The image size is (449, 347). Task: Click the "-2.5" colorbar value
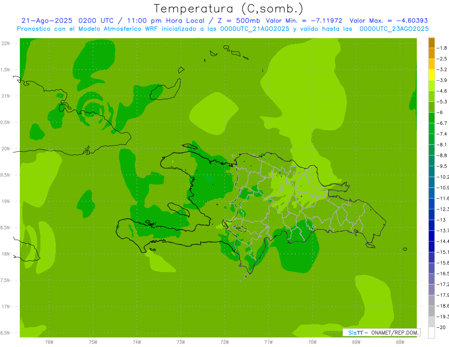click(x=442, y=59)
